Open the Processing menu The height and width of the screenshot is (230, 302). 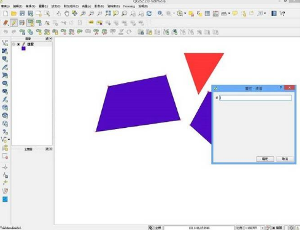129,6
